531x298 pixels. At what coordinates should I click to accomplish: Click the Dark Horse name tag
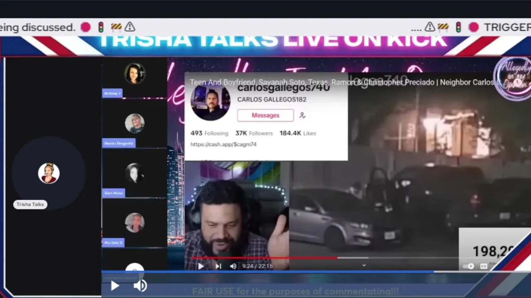click(114, 193)
